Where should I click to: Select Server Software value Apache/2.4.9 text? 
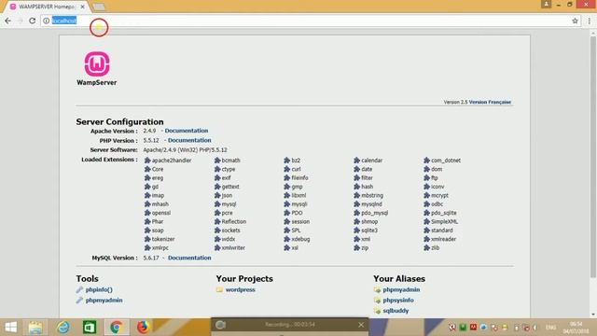[x=185, y=150]
